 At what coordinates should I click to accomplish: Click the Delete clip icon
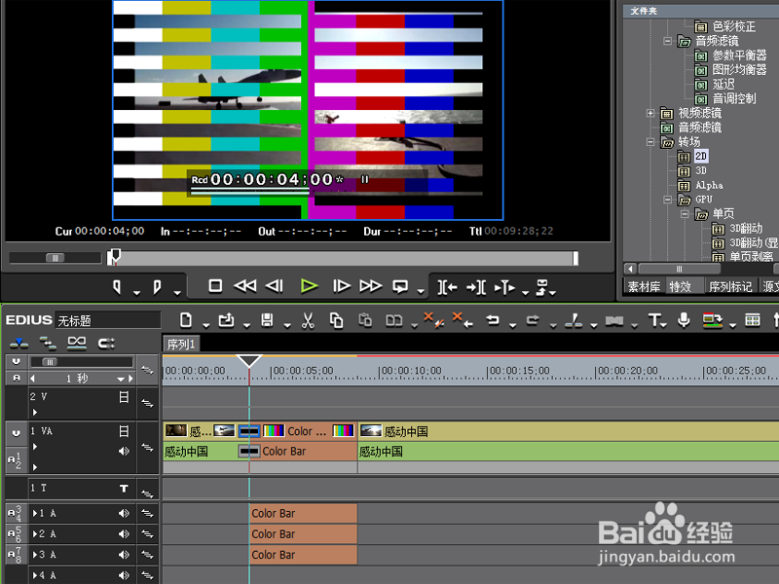point(432,320)
